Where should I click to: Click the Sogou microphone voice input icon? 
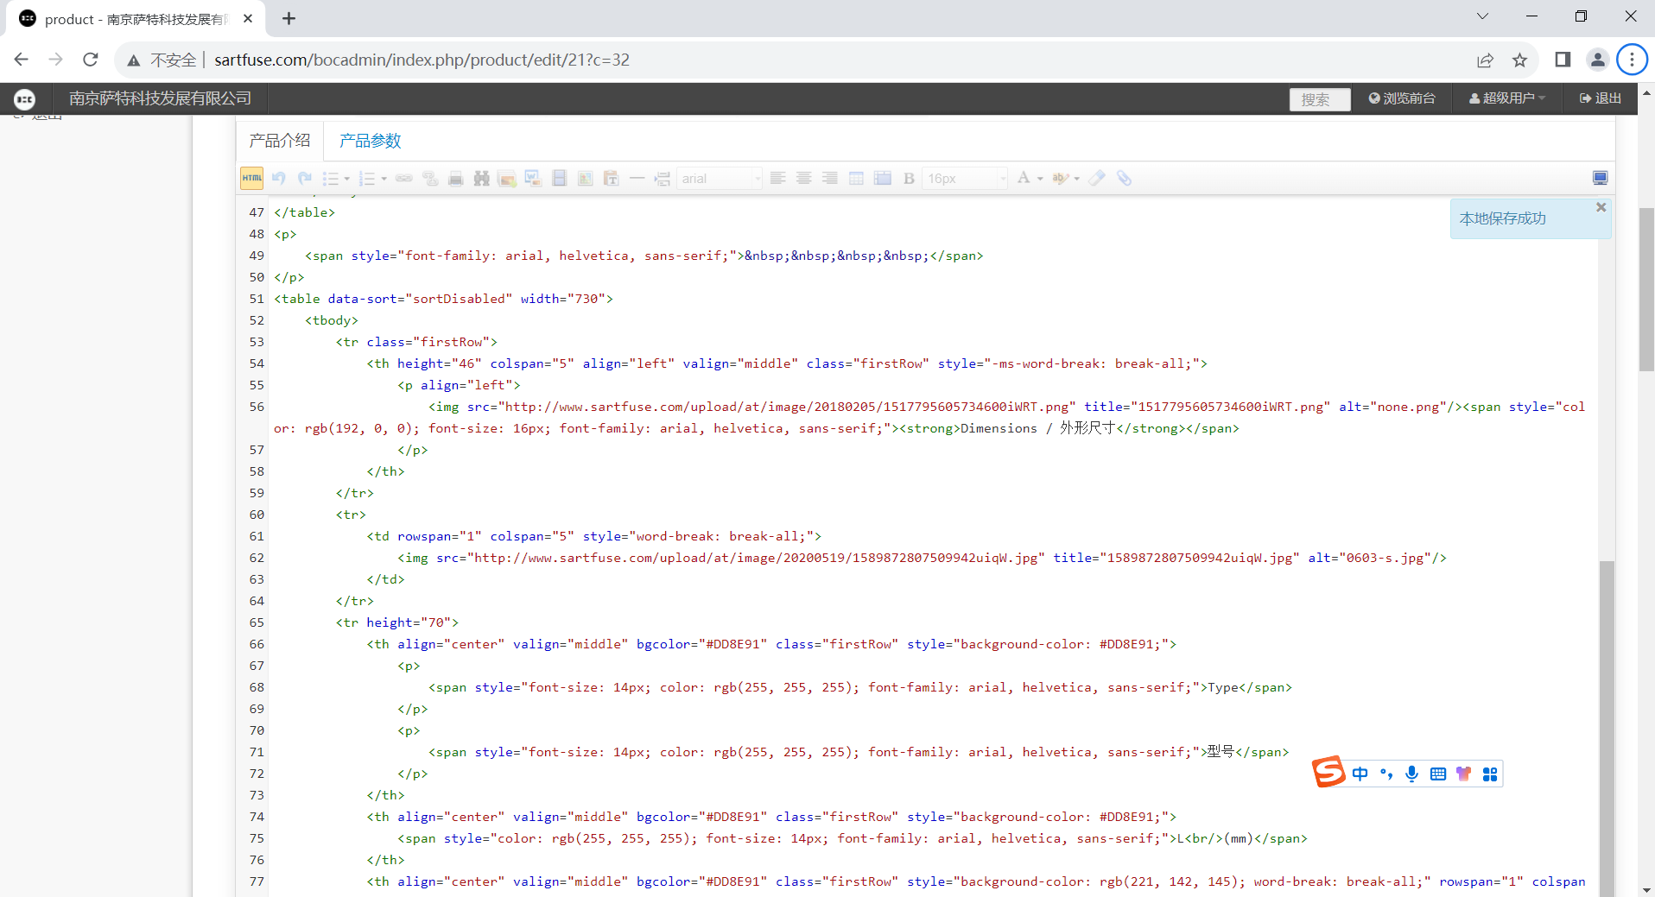[x=1411, y=774]
